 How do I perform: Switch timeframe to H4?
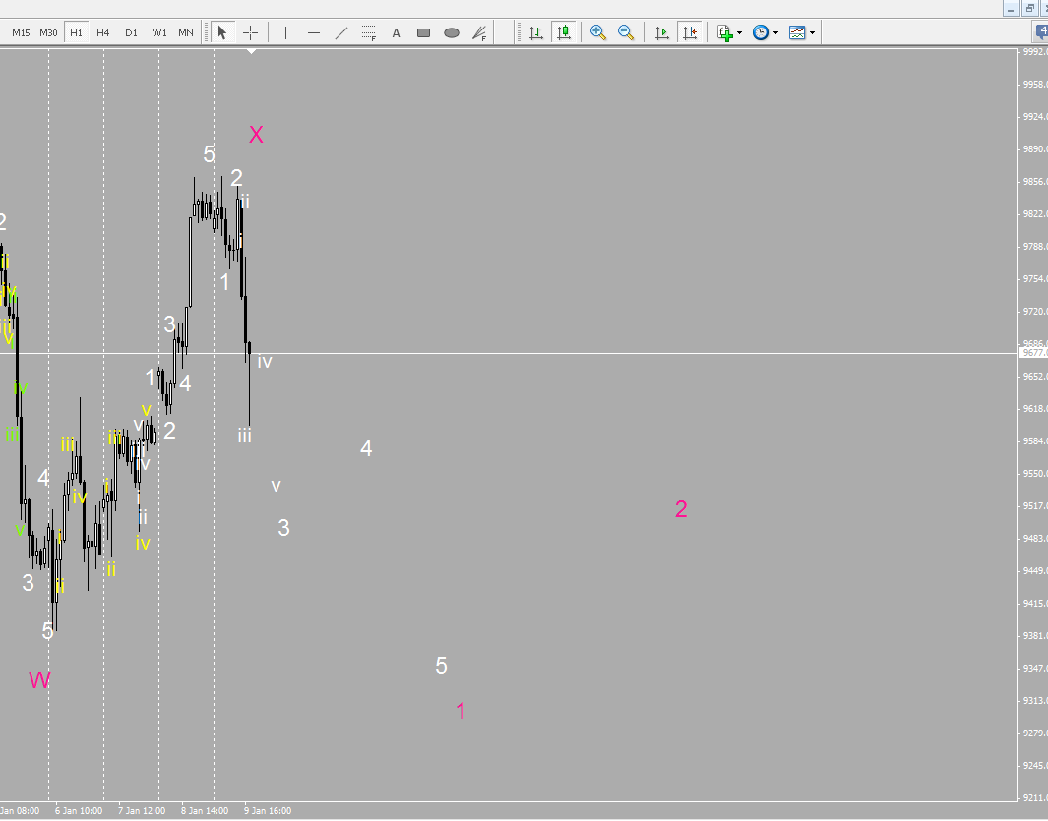click(x=103, y=32)
